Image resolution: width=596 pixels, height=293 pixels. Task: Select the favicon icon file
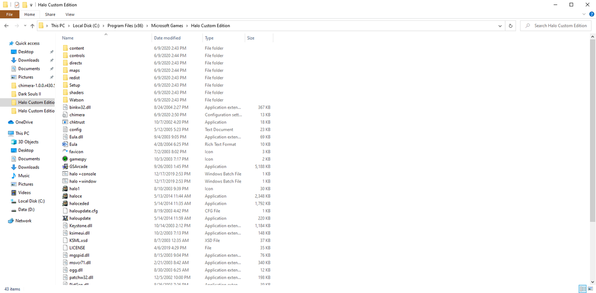tap(65, 152)
